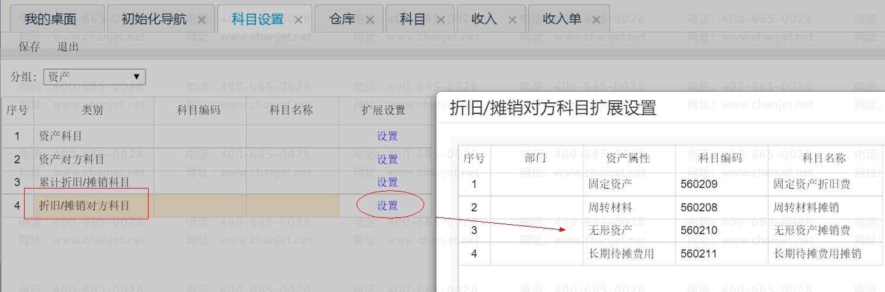This screenshot has width=885, height=292.
Task: Click 设置 for 折旧/摊销对方科目 row
Action: (x=387, y=206)
